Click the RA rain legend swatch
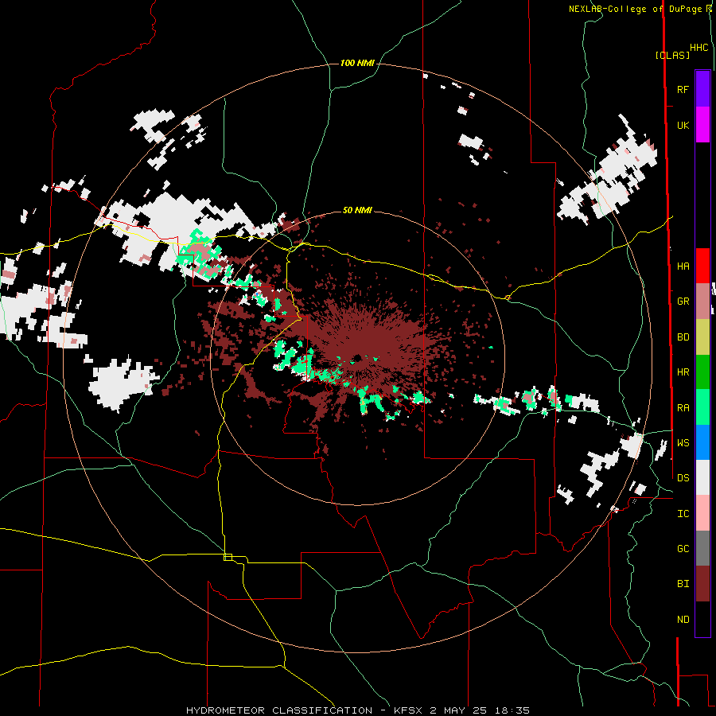The width and height of the screenshot is (716, 716). coord(702,407)
